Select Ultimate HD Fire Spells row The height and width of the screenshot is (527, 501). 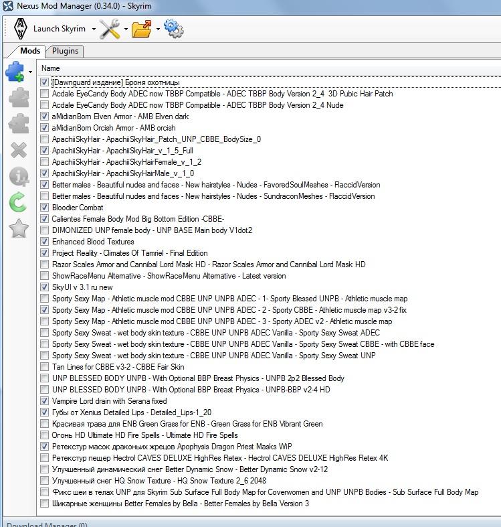click(x=145, y=435)
